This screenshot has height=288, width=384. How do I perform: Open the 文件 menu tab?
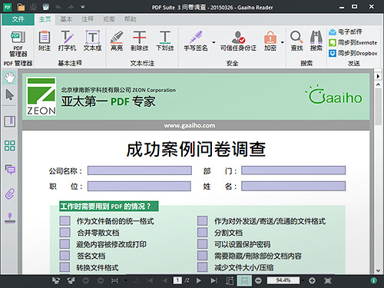pos(18,19)
